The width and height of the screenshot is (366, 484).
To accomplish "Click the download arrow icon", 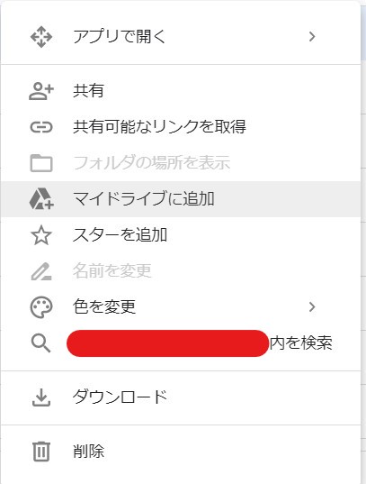I will click(41, 397).
